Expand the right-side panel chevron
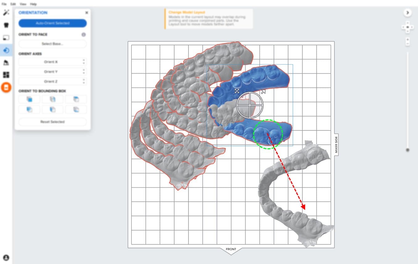Image resolution: width=418 pixels, height=264 pixels. coord(408,13)
